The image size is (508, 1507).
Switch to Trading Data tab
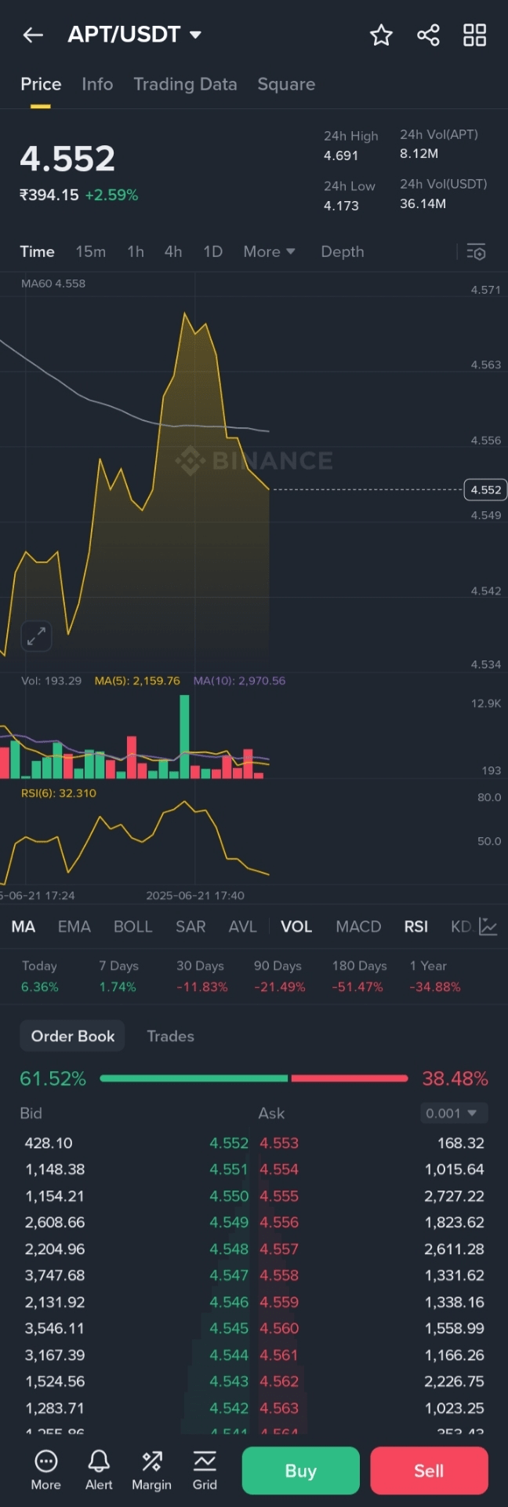click(x=185, y=84)
